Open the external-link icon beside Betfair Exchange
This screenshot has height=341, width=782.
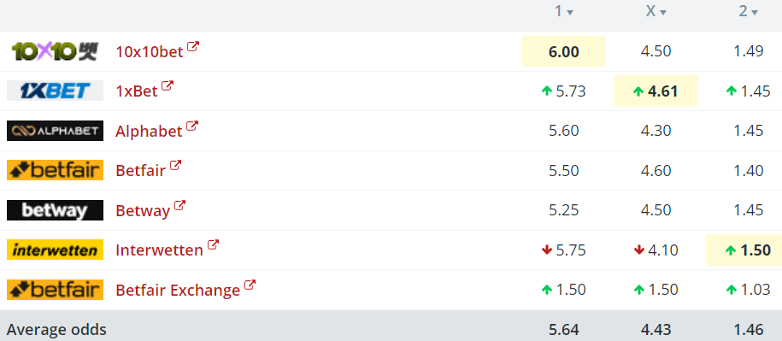(x=250, y=285)
